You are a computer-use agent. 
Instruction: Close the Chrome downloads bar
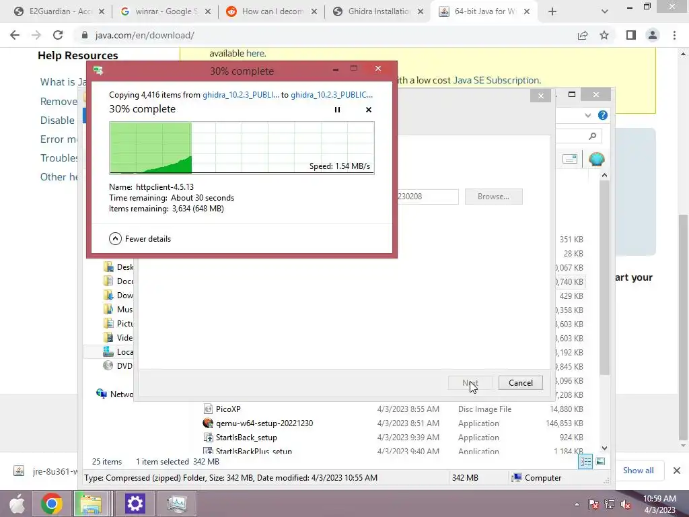pos(677,471)
